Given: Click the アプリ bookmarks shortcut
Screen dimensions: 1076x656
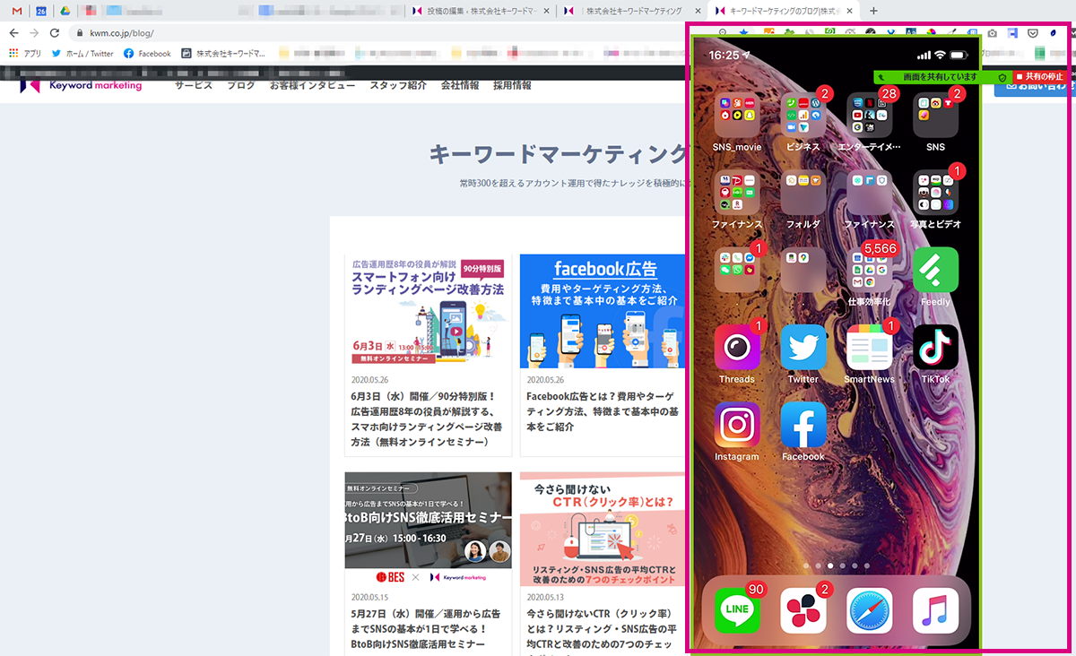Looking at the screenshot, I should click(25, 54).
